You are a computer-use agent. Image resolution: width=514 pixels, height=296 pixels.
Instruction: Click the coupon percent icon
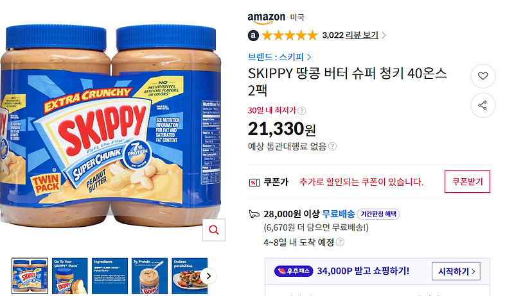[x=254, y=183]
